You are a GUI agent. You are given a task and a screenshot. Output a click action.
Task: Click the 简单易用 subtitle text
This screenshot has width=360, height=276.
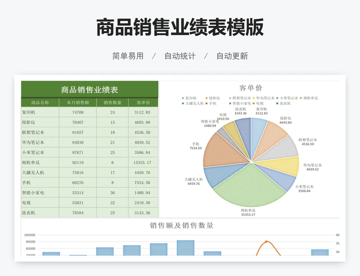point(128,56)
